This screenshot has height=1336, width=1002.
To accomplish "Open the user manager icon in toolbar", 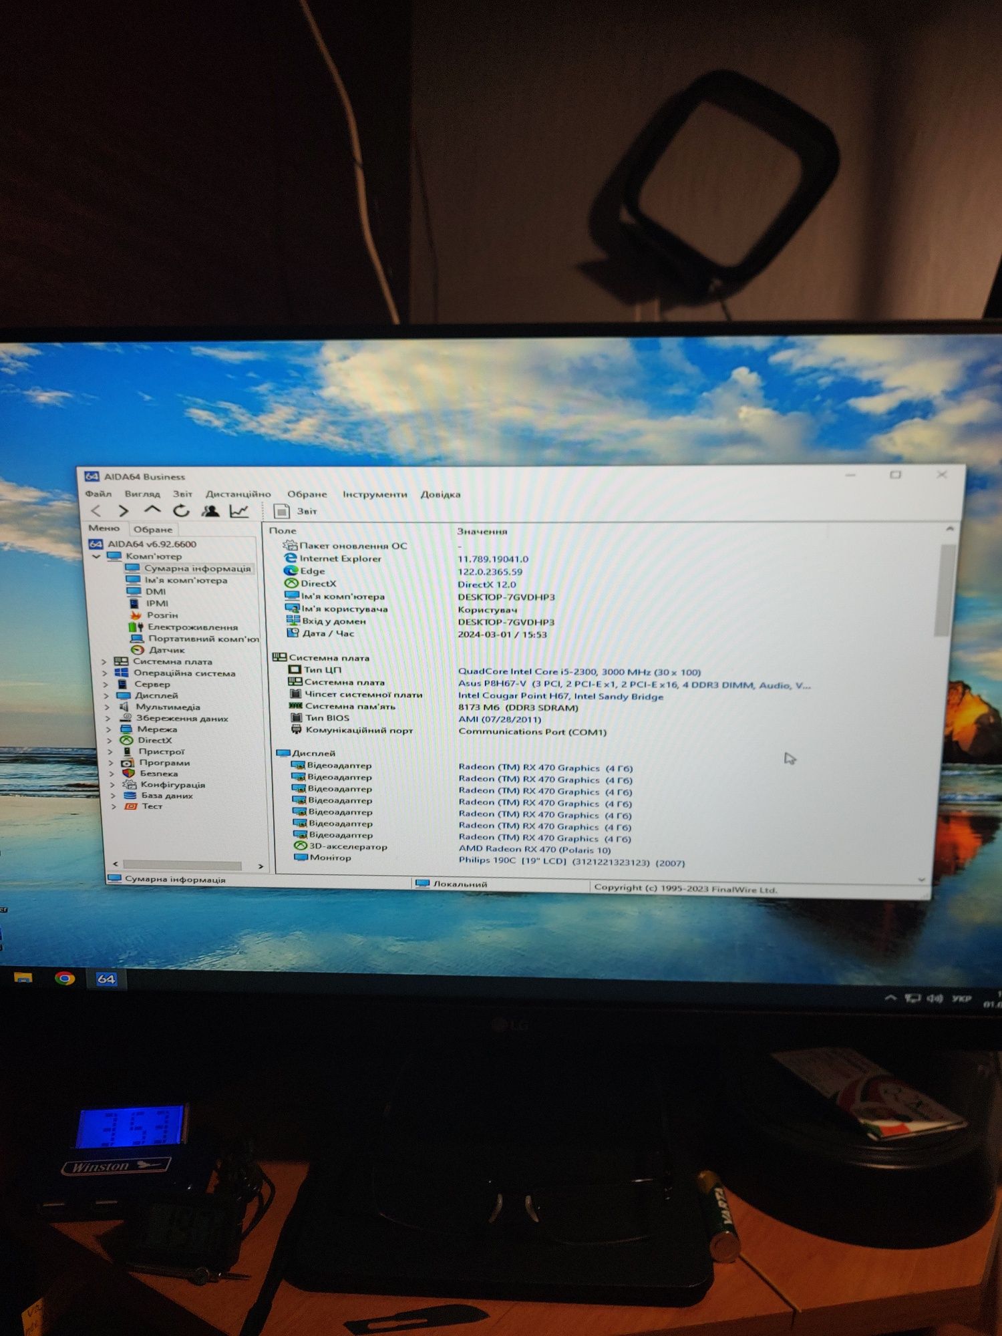I will 210,511.
